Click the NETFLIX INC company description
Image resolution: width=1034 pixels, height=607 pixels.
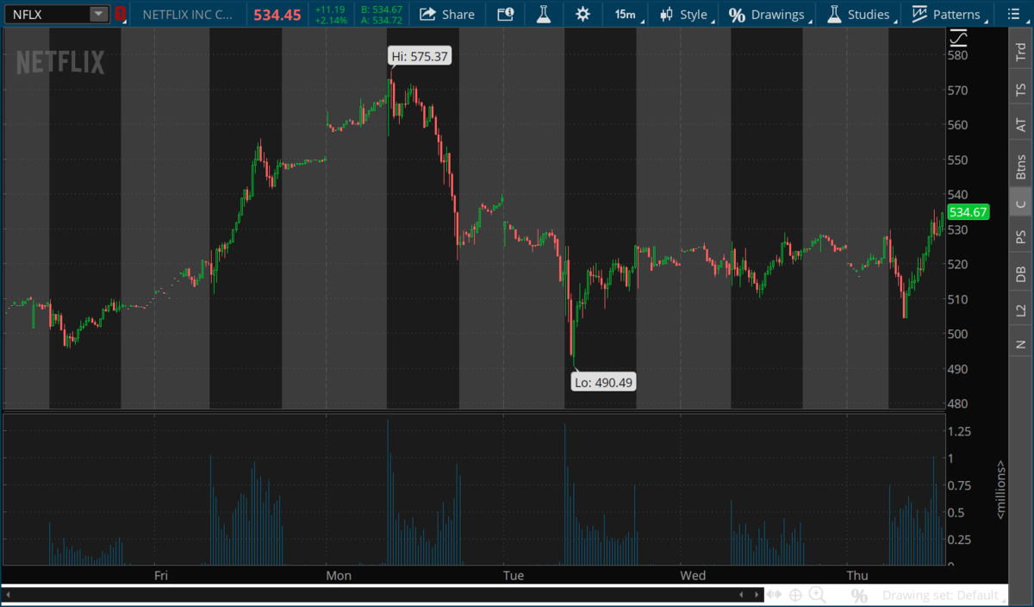pyautogui.click(x=187, y=15)
